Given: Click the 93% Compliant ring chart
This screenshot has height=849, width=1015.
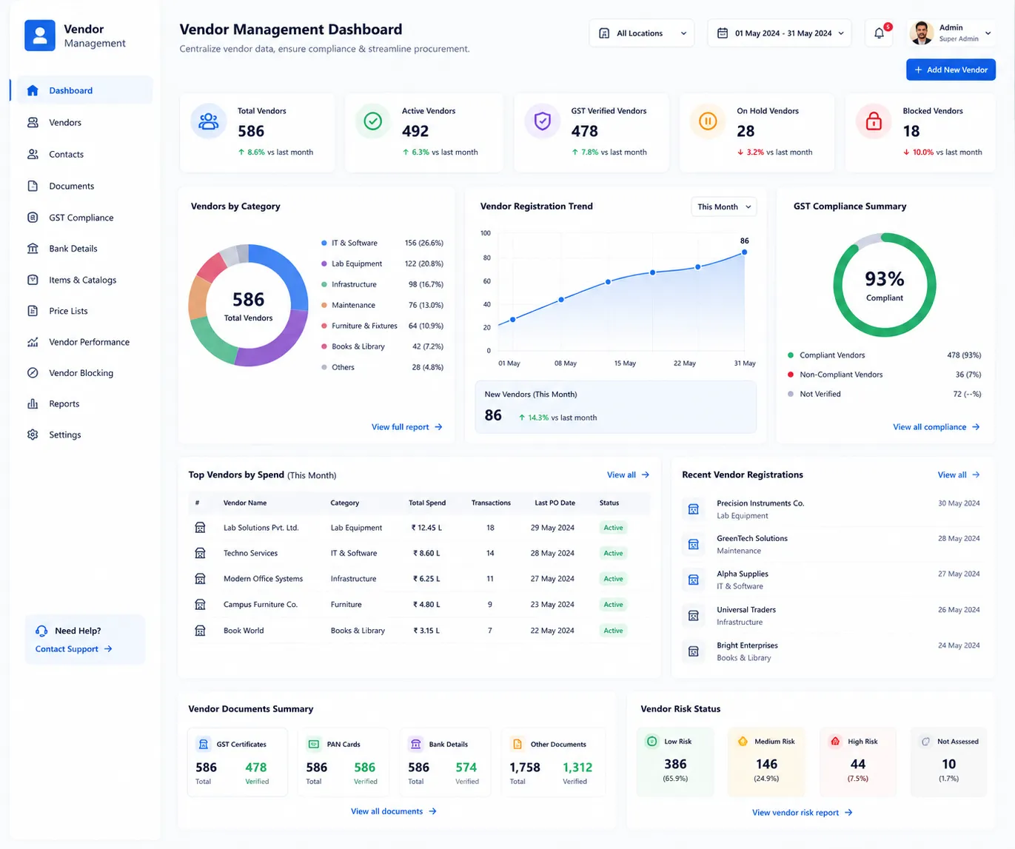Looking at the screenshot, I should (x=885, y=285).
